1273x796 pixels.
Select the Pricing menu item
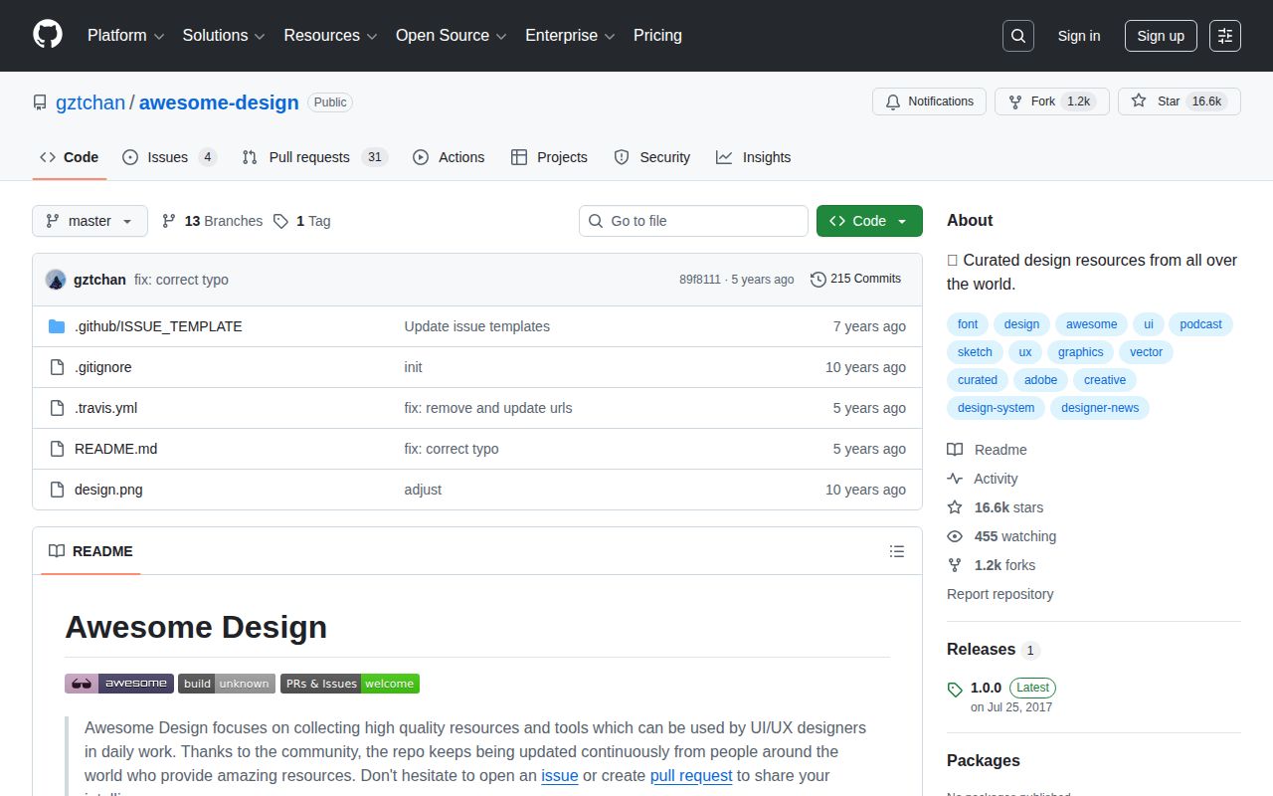657,36
